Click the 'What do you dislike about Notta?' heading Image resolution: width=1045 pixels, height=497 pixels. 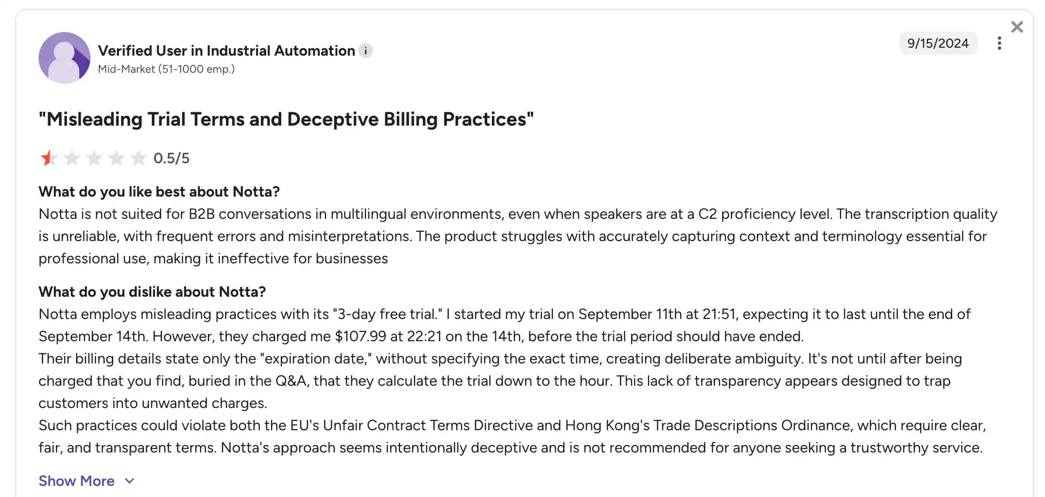[x=153, y=292]
